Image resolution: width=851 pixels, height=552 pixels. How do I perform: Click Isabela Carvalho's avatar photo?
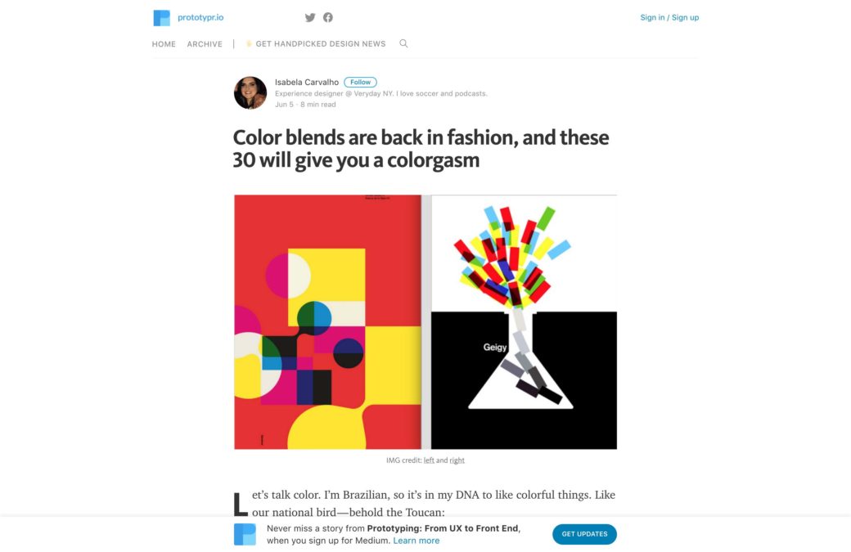pyautogui.click(x=250, y=92)
